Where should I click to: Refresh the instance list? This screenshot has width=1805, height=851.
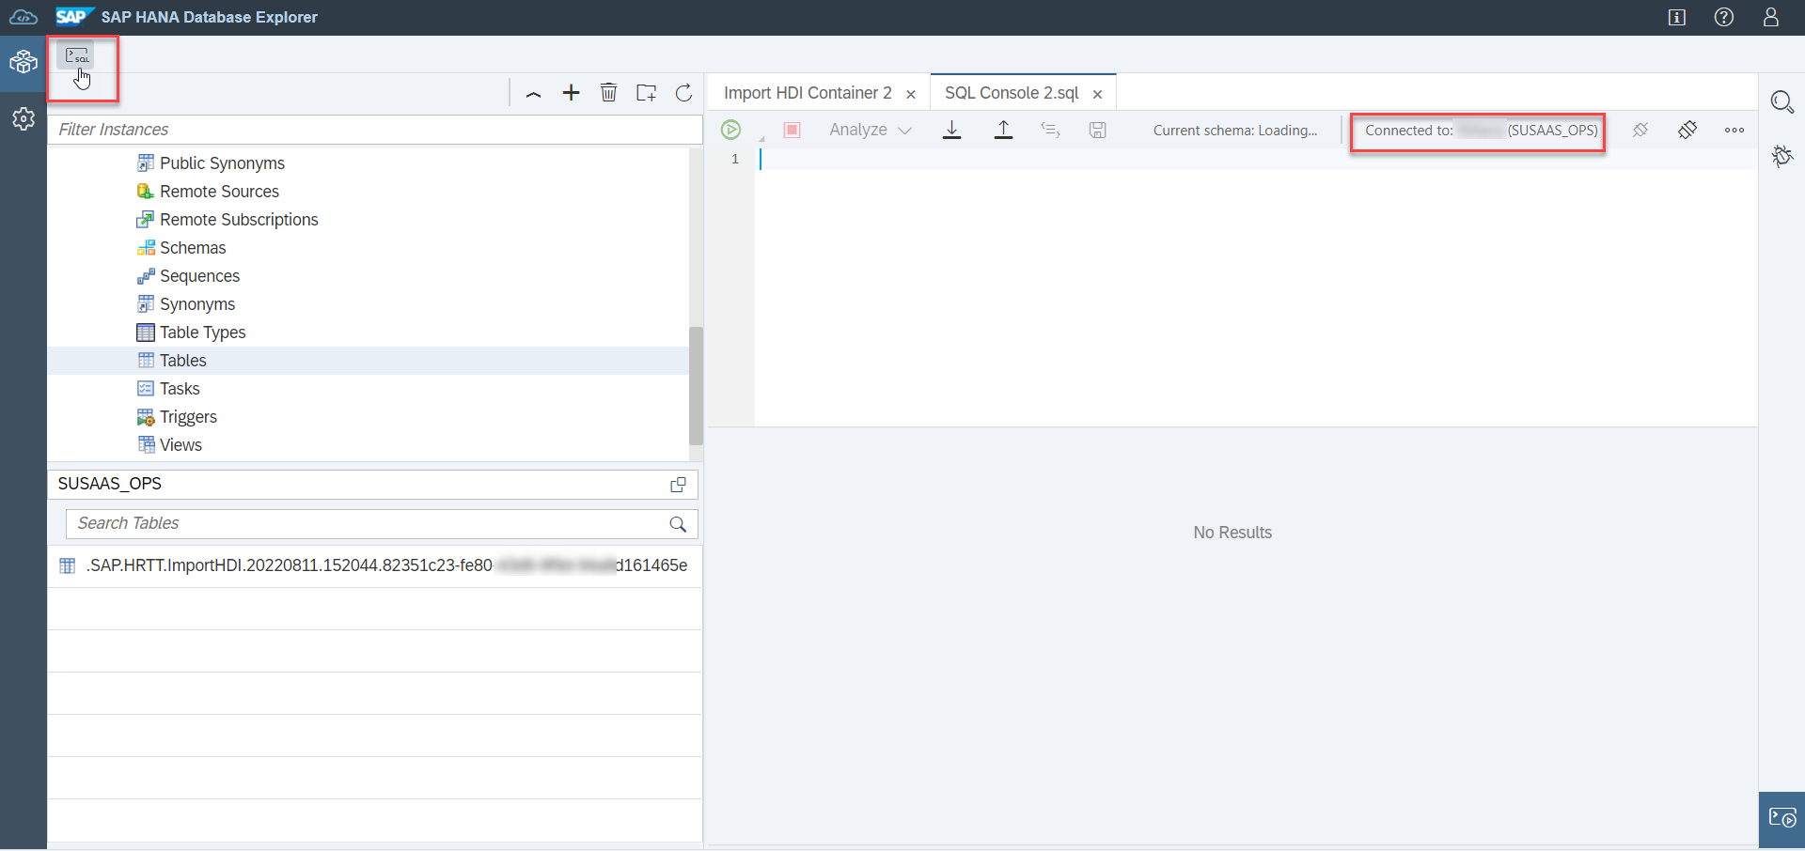click(x=684, y=92)
